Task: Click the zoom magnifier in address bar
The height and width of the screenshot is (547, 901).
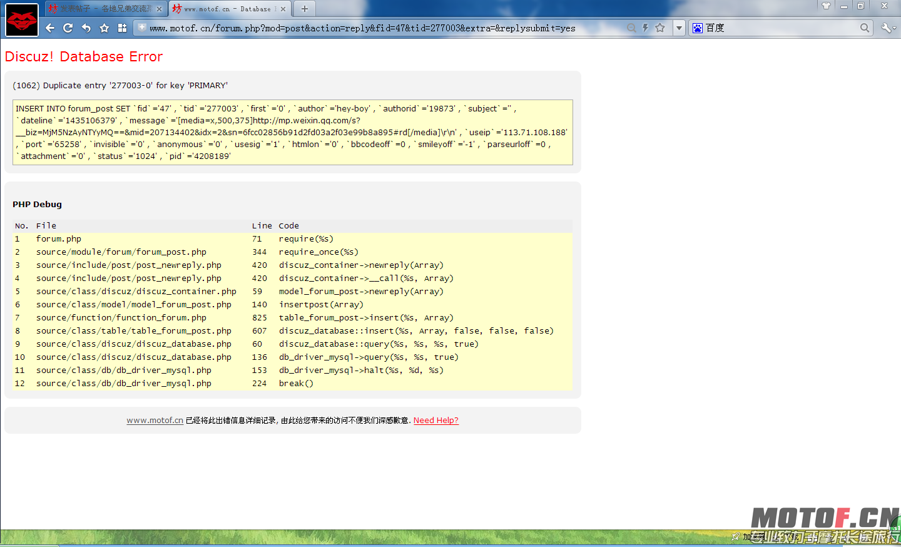Action: click(x=631, y=28)
